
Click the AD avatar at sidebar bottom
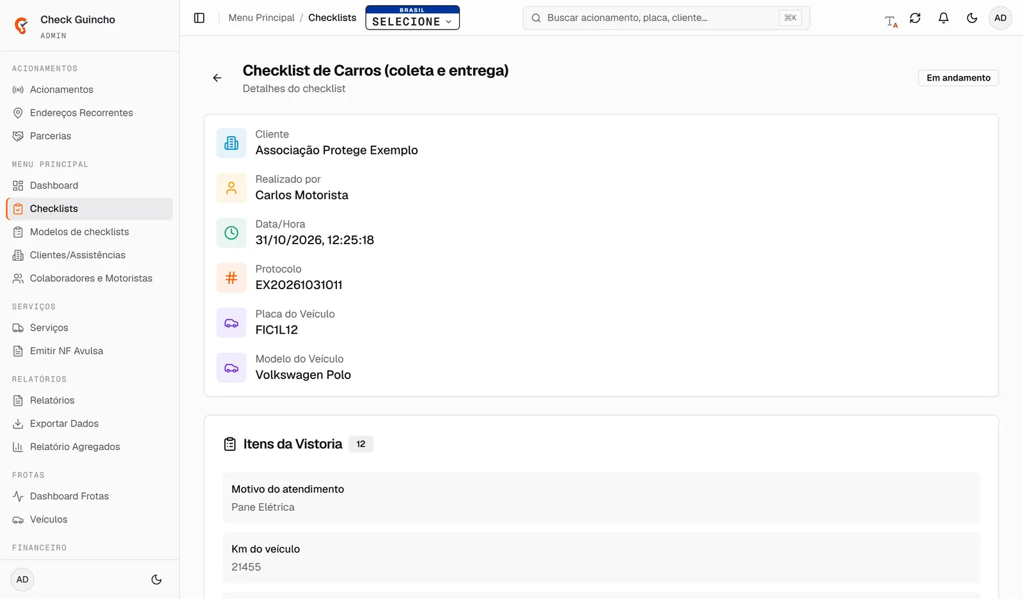point(22,580)
